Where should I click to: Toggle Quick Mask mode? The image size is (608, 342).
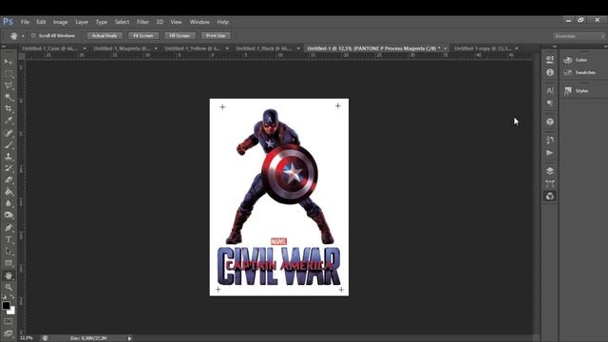pos(9,321)
